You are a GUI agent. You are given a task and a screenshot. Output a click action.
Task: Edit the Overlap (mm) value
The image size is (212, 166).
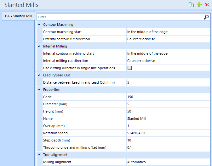[168, 126]
